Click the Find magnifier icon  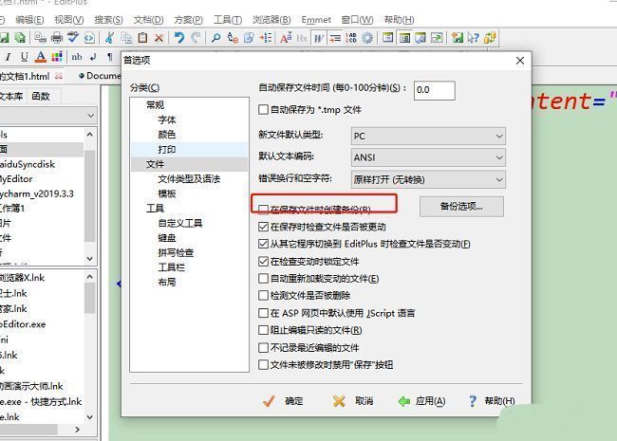pos(215,38)
